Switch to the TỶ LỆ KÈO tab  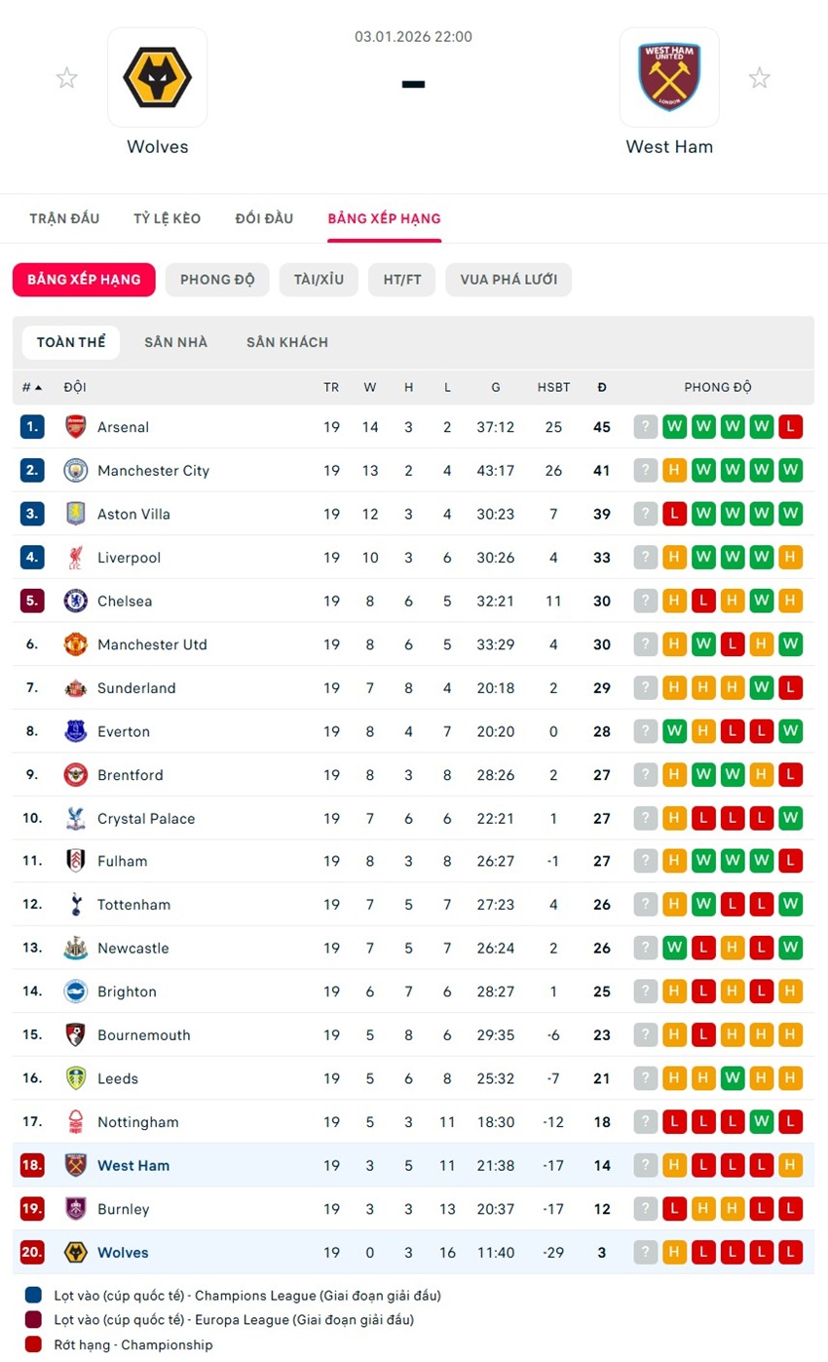coord(168,218)
